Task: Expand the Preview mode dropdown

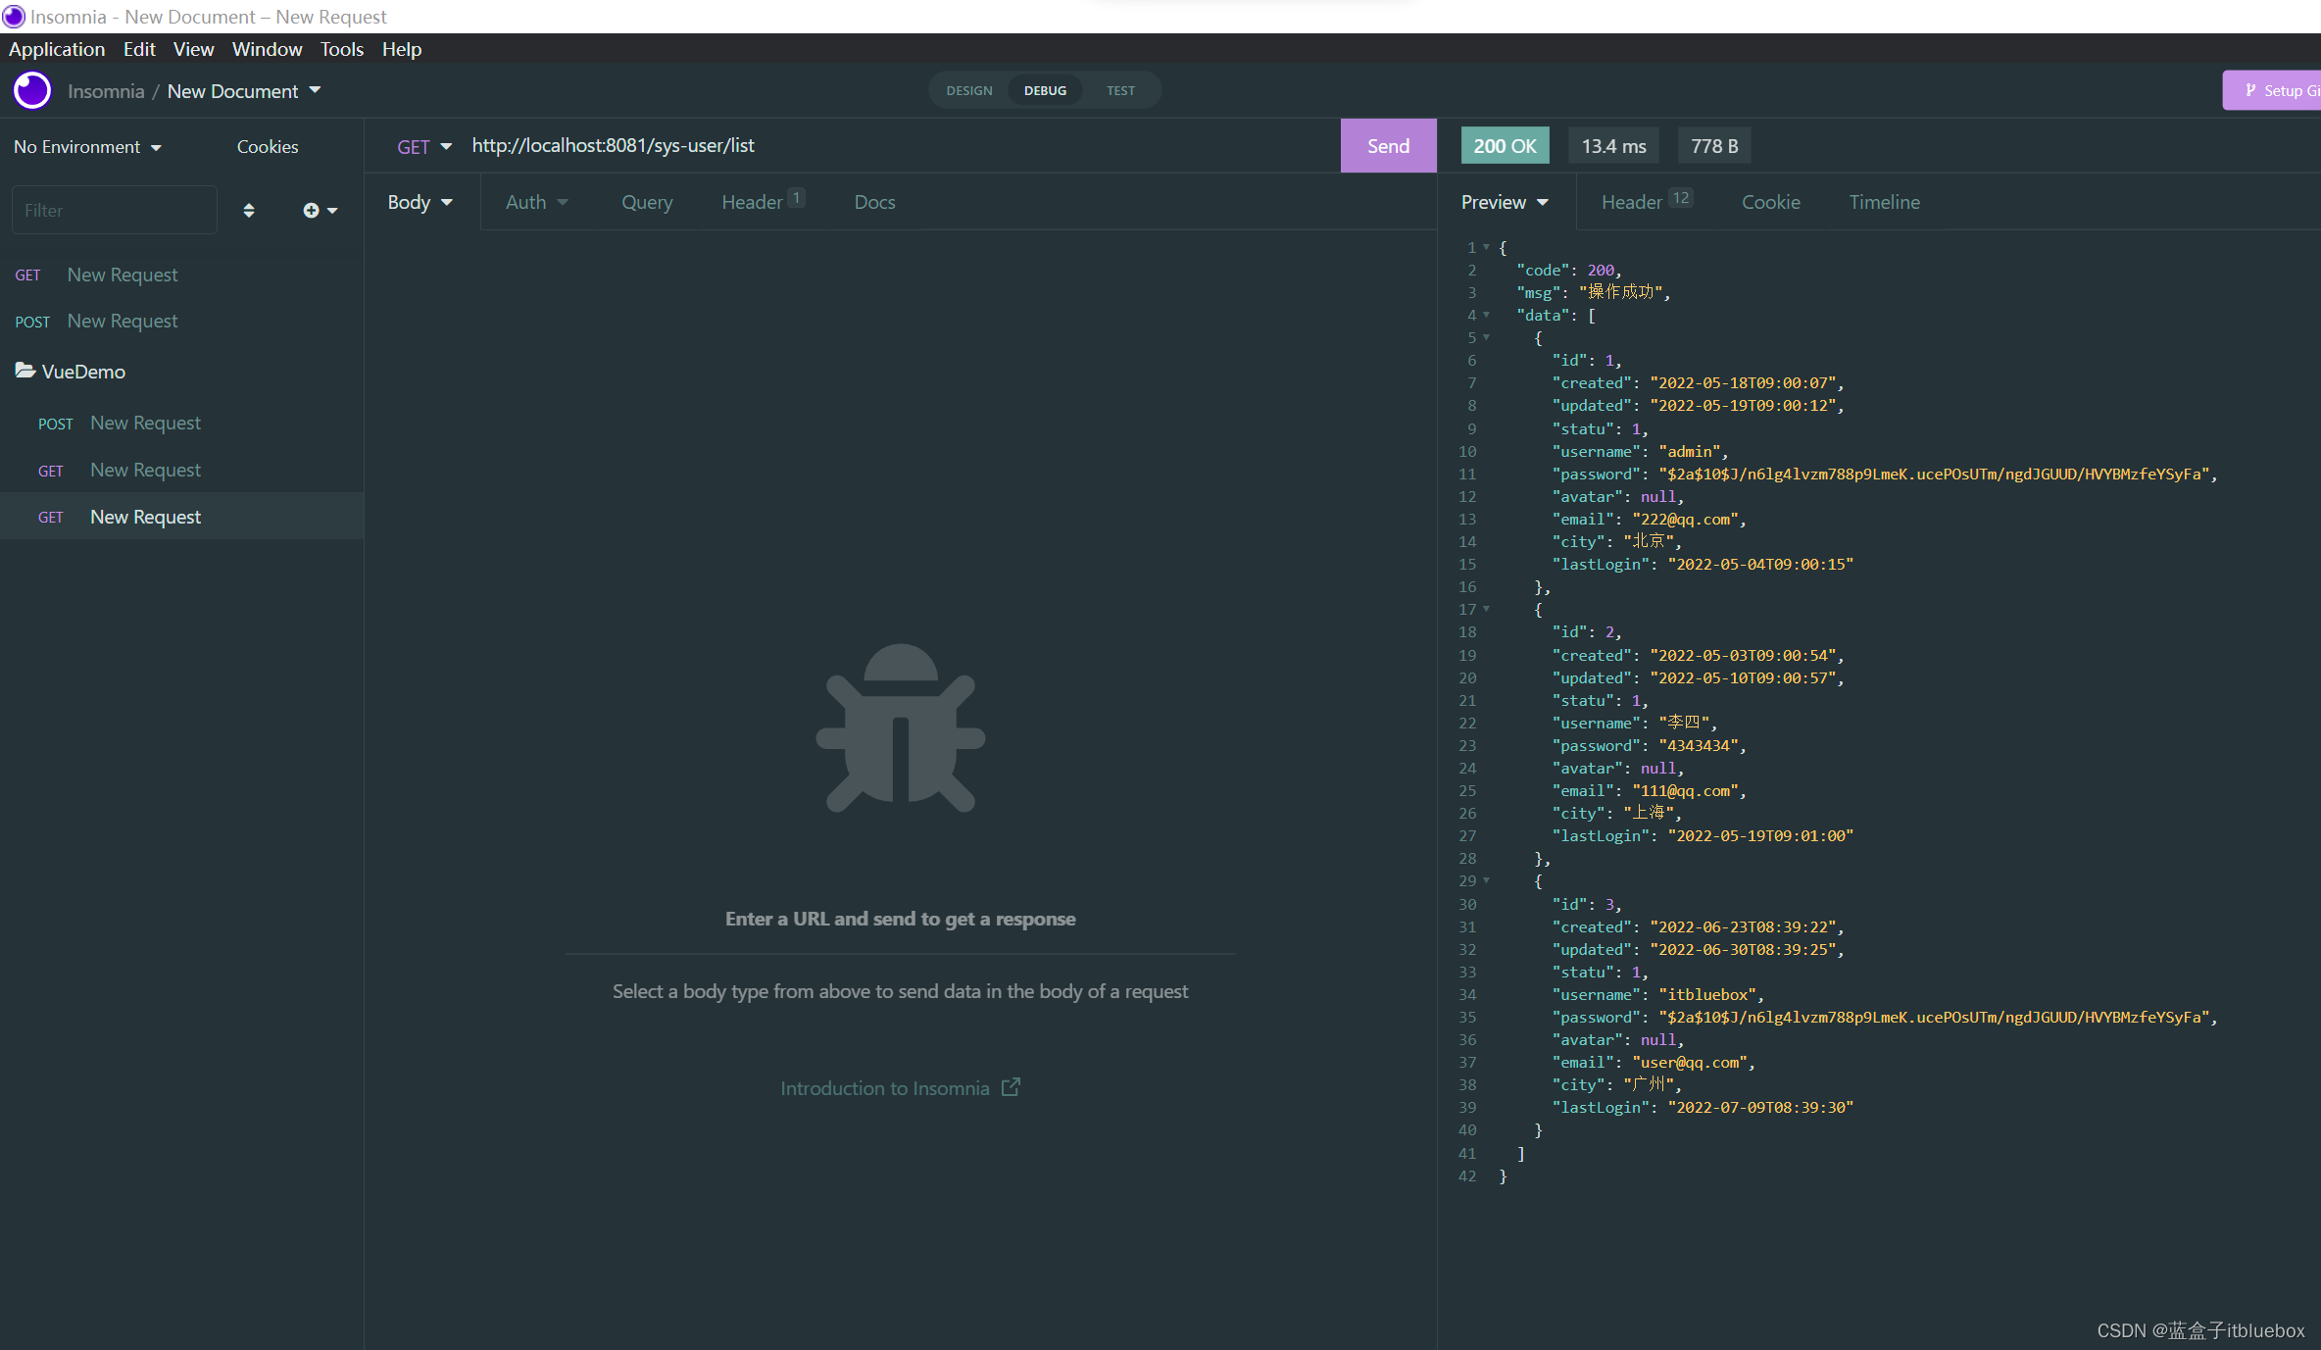Action: click(x=1505, y=202)
